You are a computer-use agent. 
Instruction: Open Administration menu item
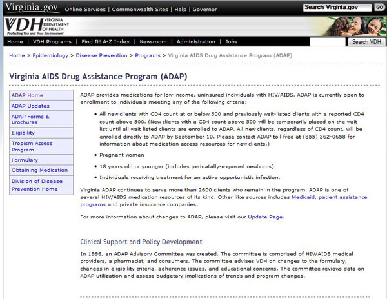tap(195, 42)
